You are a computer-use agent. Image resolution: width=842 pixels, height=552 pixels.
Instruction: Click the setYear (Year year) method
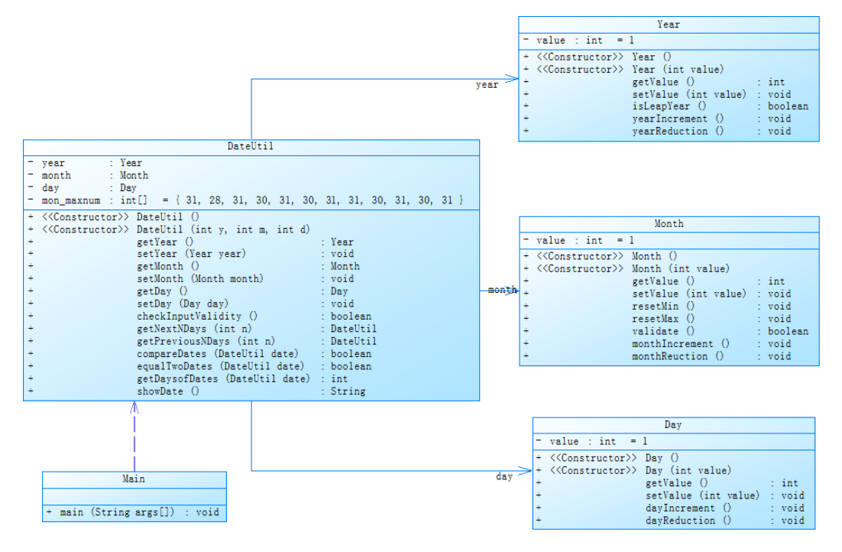tap(191, 254)
